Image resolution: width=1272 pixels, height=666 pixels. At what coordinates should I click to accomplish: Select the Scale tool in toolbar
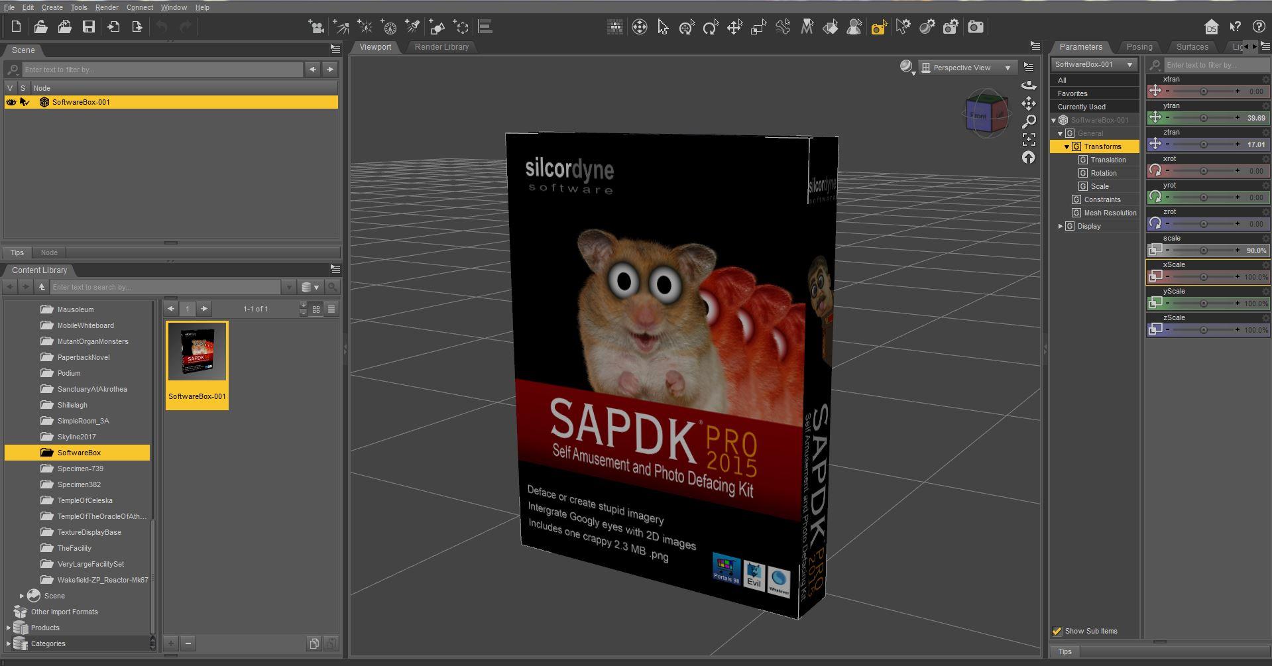(x=758, y=27)
